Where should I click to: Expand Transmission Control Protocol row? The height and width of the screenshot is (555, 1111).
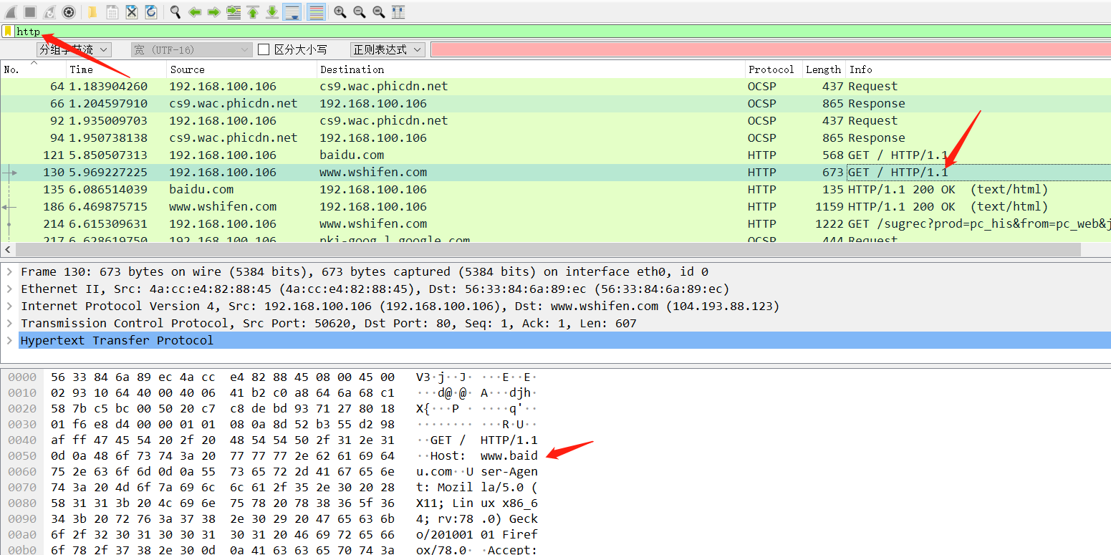coord(9,324)
